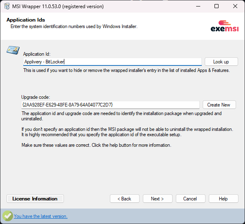Click the Create New button
Image resolution: width=245 pixels, height=224 pixels.
pyautogui.click(x=219, y=105)
